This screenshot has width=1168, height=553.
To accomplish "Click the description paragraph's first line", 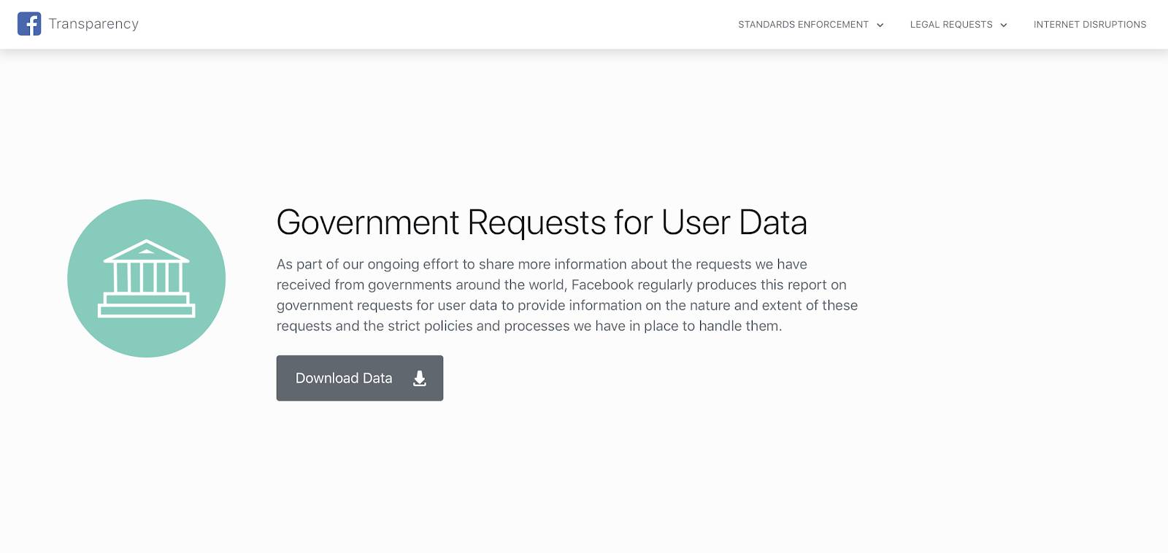I will (x=542, y=264).
